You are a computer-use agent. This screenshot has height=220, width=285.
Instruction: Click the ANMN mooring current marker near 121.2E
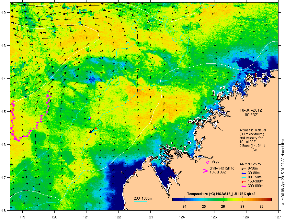tap(93, 130)
